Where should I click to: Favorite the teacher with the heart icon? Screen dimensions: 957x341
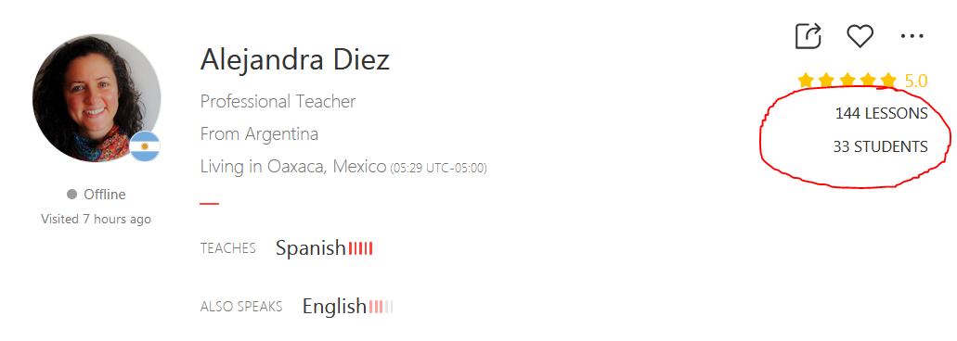click(x=860, y=36)
